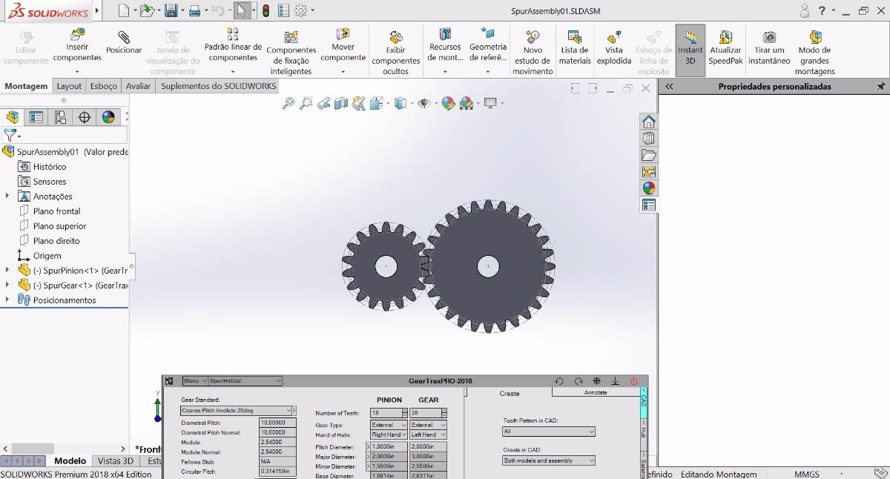
Task: Open the SpurHelical type dropdown
Action: pos(245,381)
